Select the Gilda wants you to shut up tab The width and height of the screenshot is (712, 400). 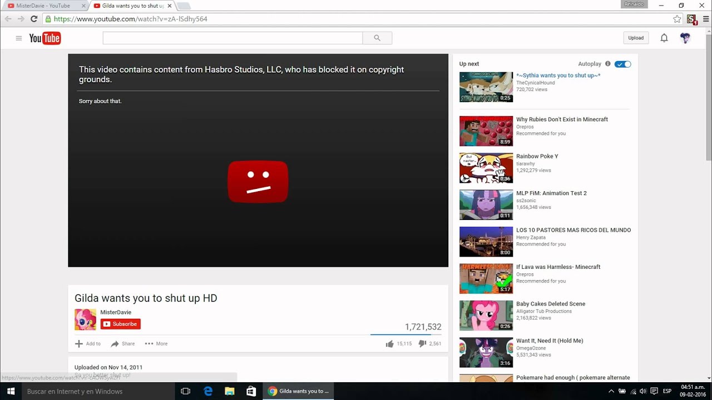[132, 6]
